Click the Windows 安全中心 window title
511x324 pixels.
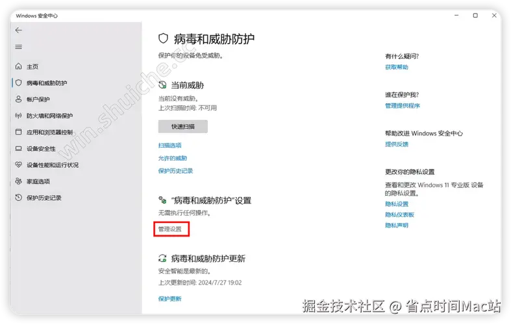(36, 16)
